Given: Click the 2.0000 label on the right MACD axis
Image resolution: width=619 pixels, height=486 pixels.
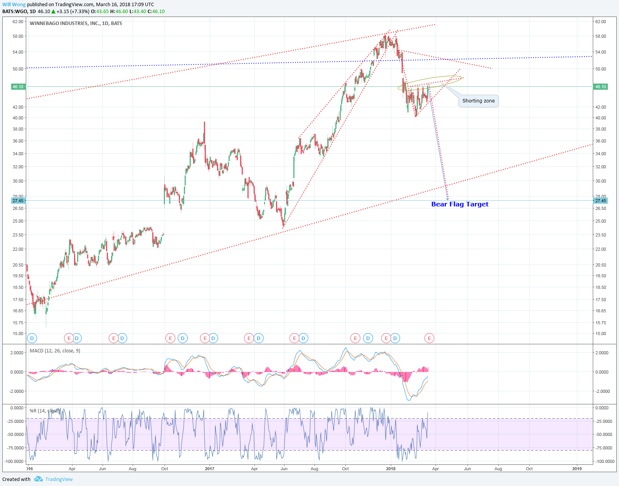Looking at the screenshot, I should (x=602, y=353).
